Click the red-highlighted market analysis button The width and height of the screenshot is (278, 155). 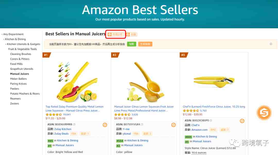[x=116, y=34]
